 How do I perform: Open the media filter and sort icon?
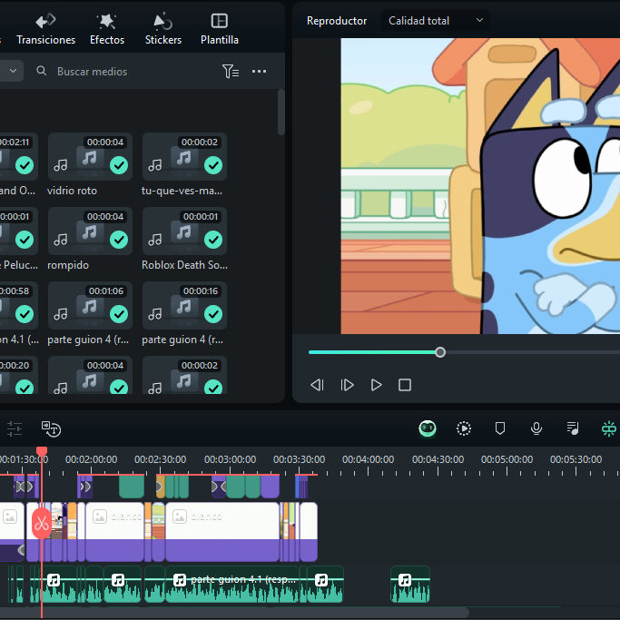pyautogui.click(x=231, y=71)
